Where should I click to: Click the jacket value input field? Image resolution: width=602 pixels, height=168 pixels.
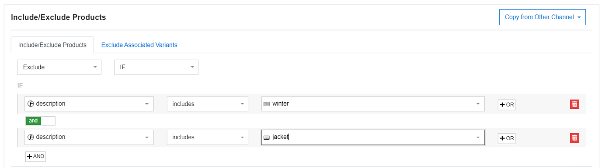pyautogui.click(x=373, y=137)
